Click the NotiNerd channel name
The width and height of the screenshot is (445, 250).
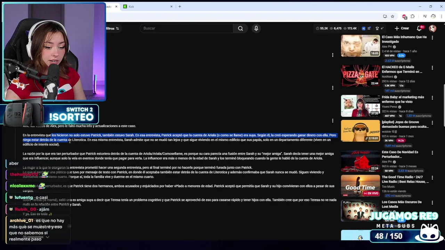tap(387, 77)
